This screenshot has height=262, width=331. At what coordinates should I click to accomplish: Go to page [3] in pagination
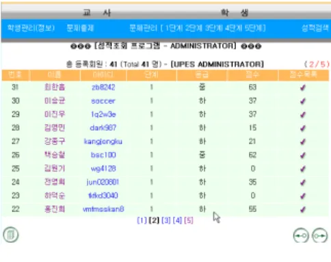tap(166, 220)
